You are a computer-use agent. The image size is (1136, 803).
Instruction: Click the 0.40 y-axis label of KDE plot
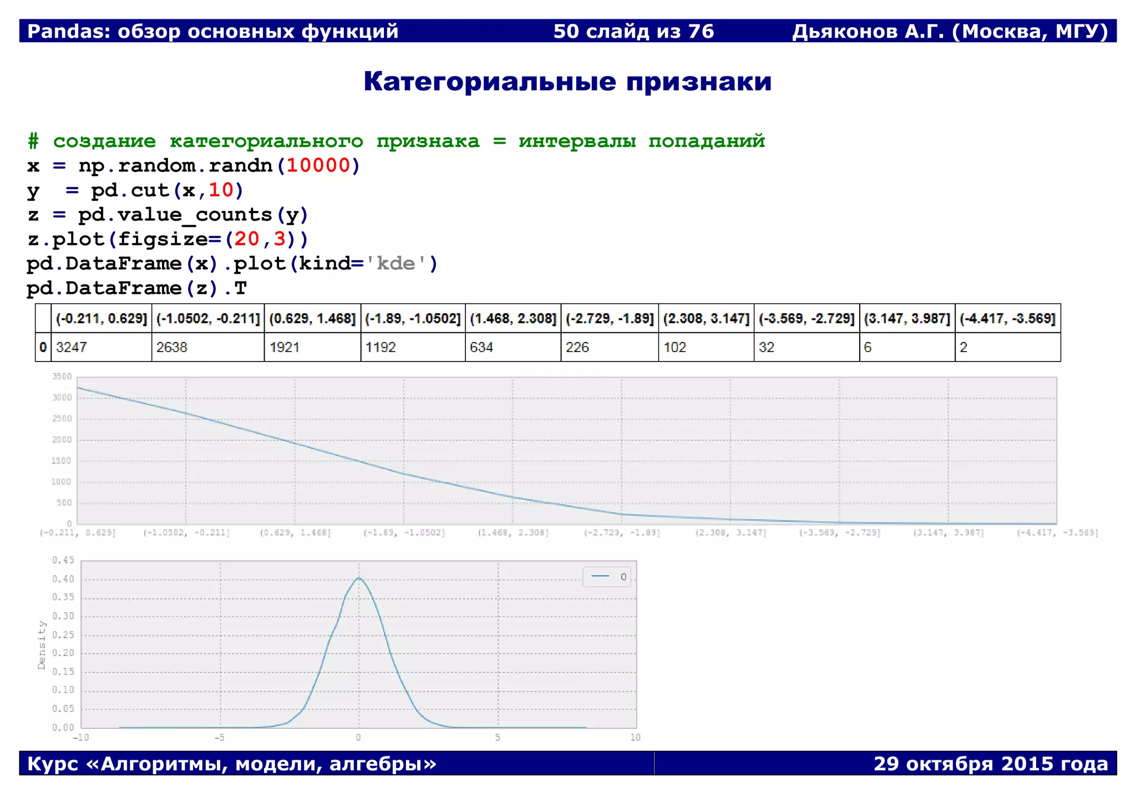[63, 579]
